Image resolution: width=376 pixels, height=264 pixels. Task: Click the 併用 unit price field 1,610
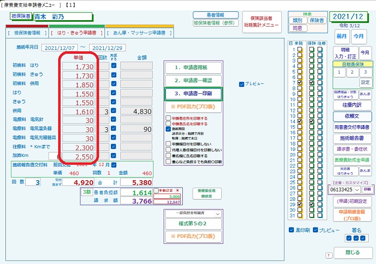78,112
